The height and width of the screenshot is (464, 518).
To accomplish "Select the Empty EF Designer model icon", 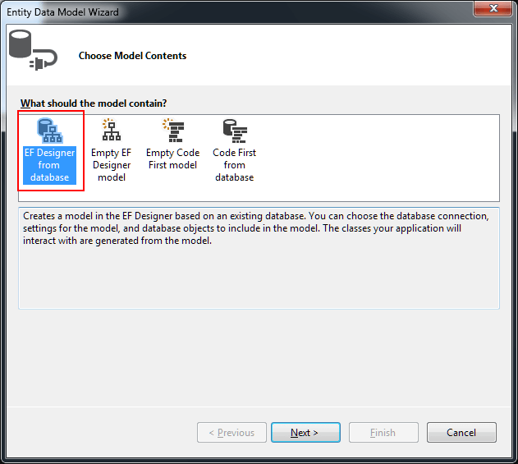I will tap(112, 130).
